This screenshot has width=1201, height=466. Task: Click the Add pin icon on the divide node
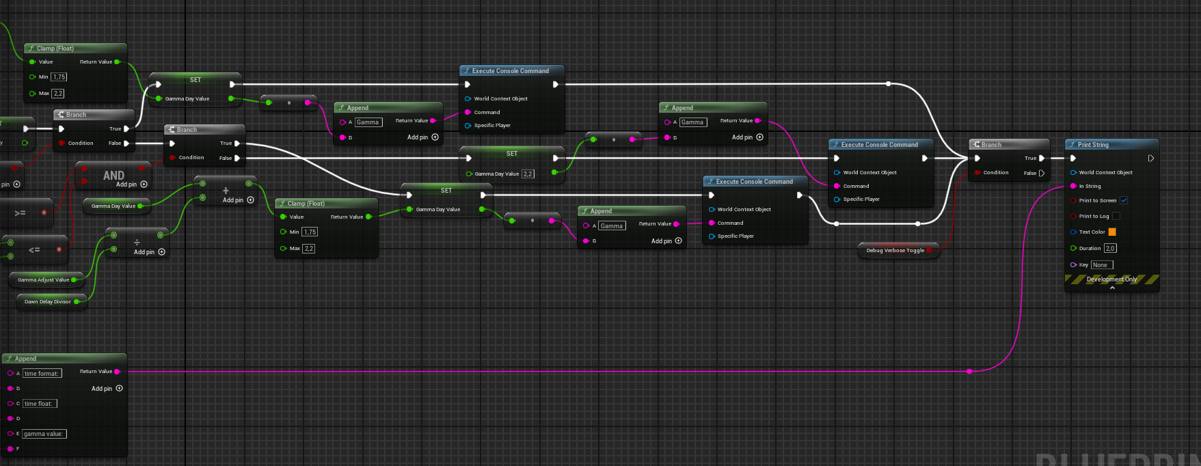[161, 252]
